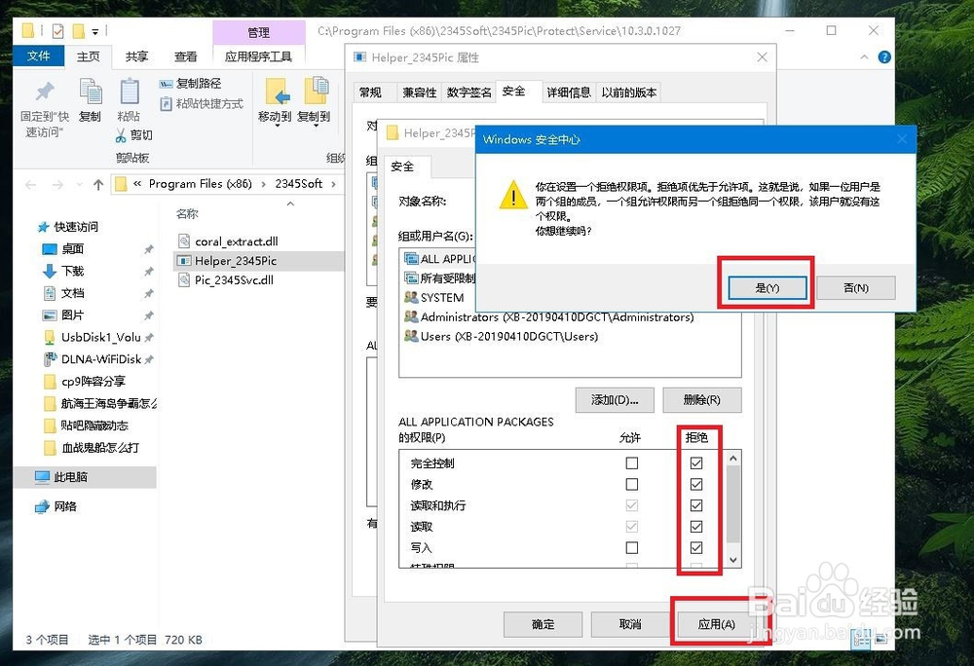Uncheck Deny for Modify (修改)
This screenshot has width=974, height=666.
tap(696, 484)
